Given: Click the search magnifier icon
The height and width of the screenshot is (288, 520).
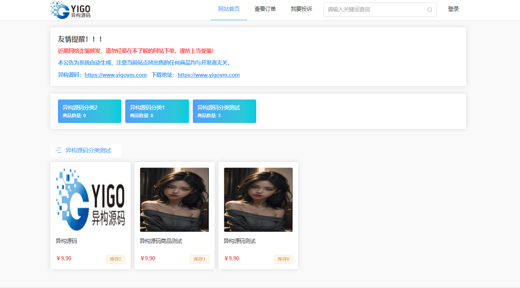Looking at the screenshot, I should (x=430, y=10).
